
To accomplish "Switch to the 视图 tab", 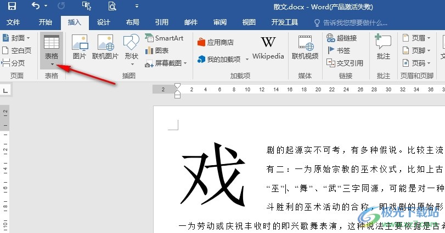I will tap(249, 22).
